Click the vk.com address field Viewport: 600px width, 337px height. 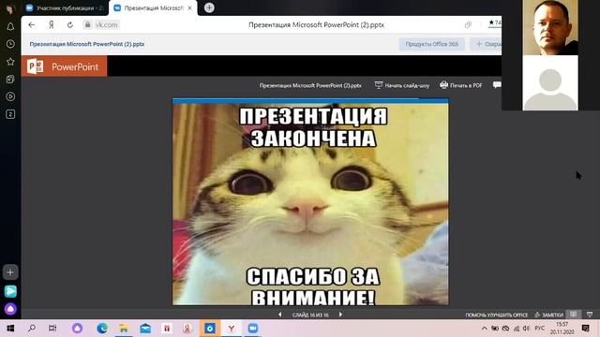pyautogui.click(x=106, y=25)
